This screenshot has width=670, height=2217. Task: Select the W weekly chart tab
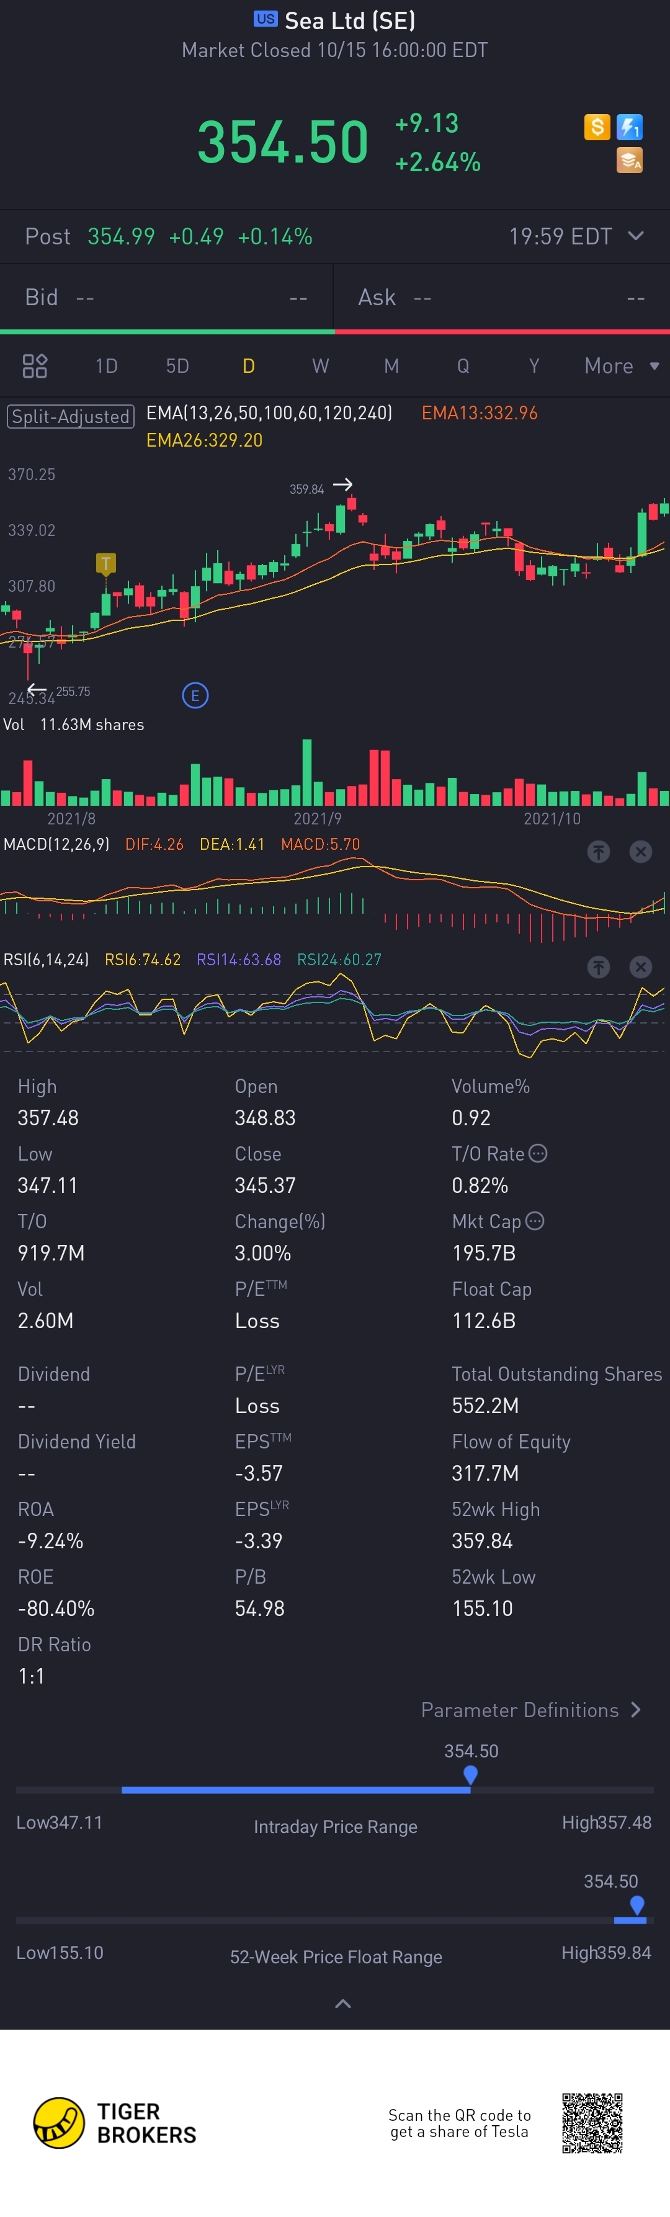click(x=320, y=366)
